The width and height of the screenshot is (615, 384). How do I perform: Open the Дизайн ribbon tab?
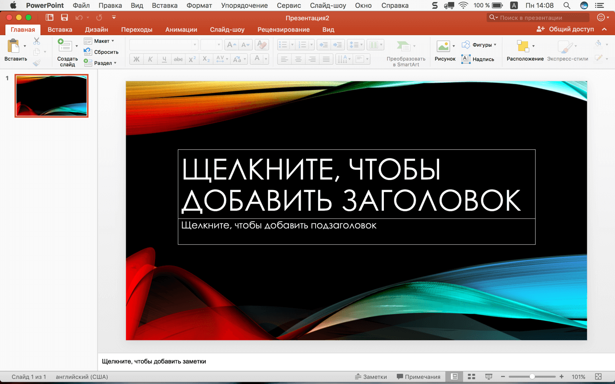coord(97,29)
